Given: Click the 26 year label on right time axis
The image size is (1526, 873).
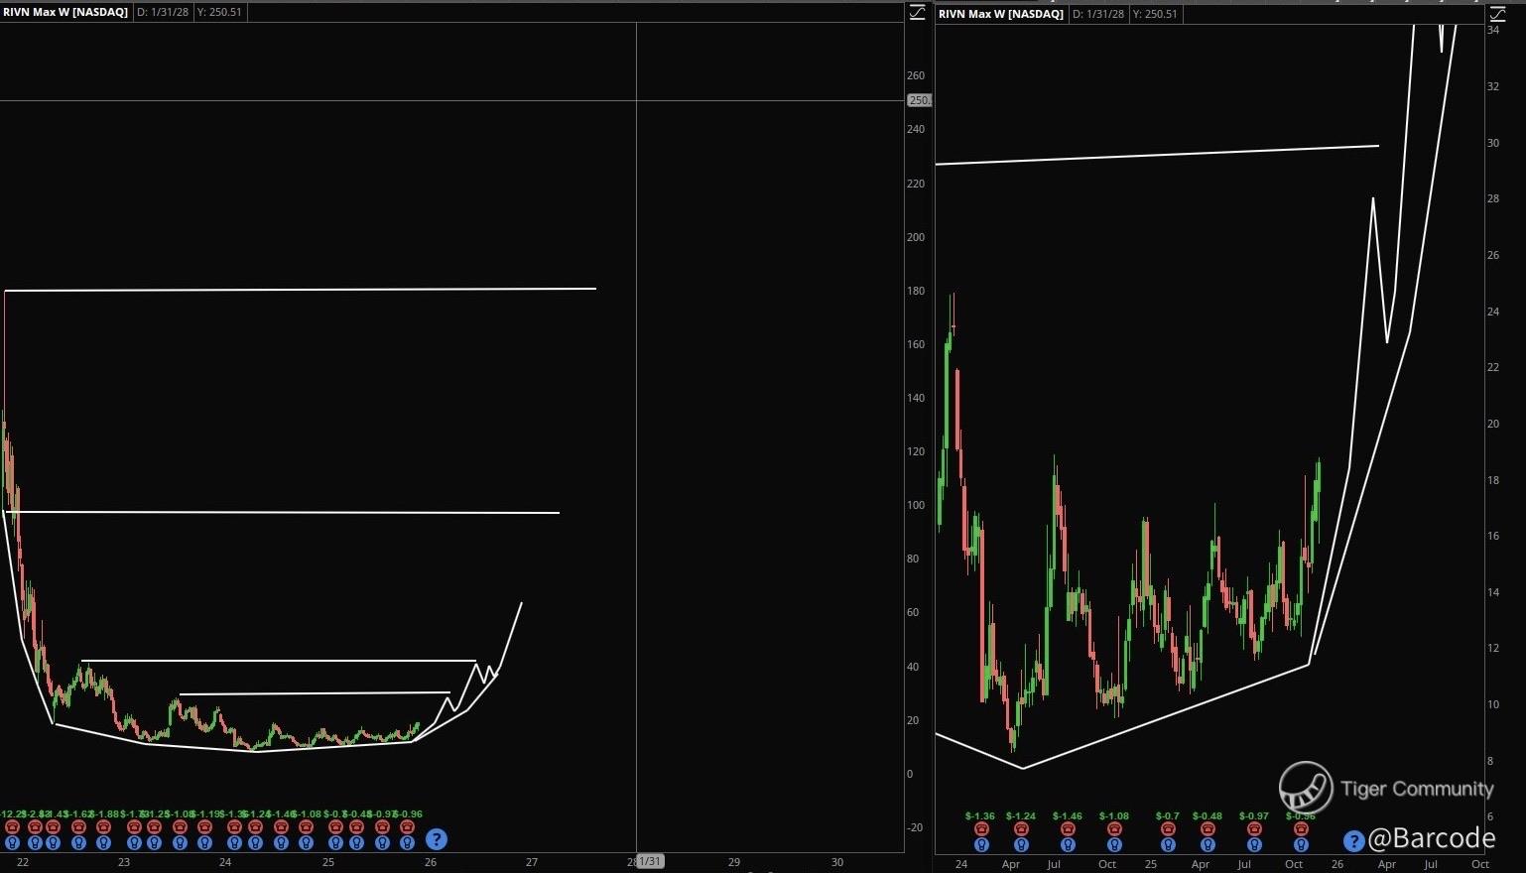Looking at the screenshot, I should tap(1337, 864).
